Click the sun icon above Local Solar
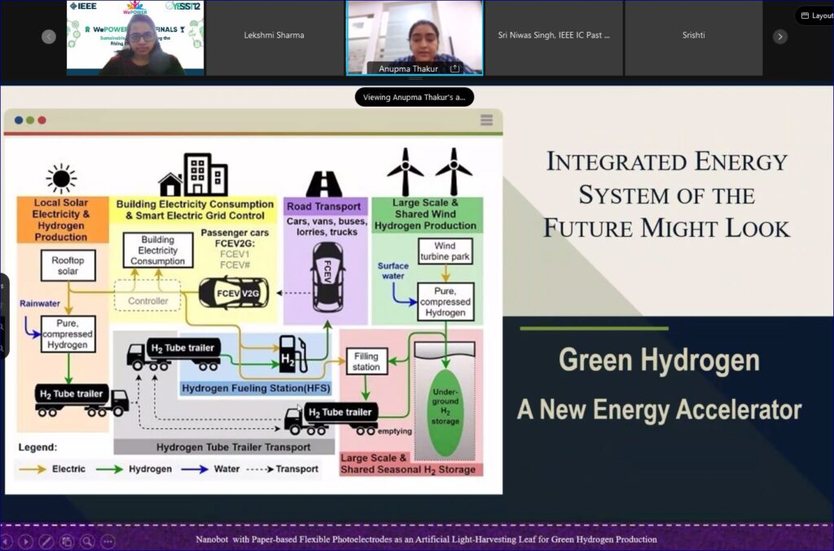This screenshot has width=834, height=551. pos(61,178)
